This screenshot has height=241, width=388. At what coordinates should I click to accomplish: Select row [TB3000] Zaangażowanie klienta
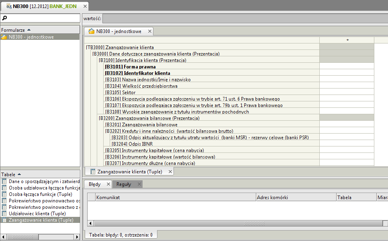pyautogui.click(x=202, y=47)
